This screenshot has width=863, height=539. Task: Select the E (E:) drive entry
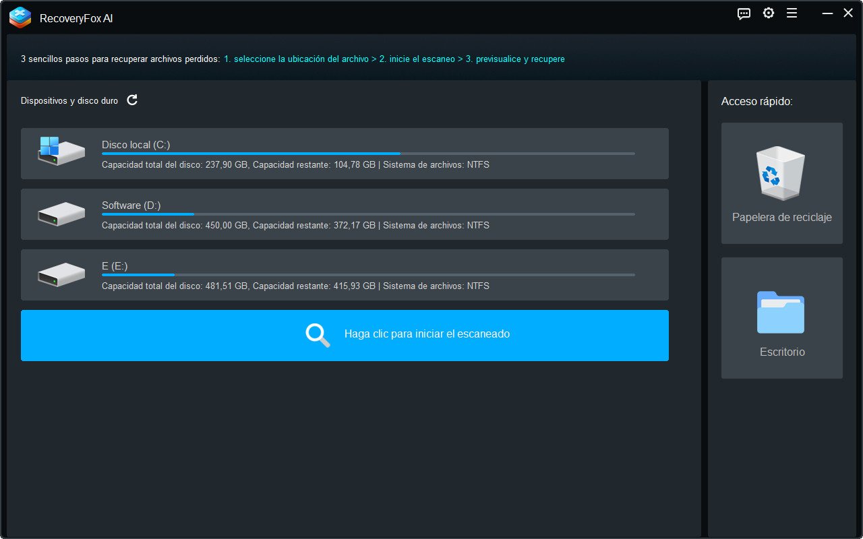tap(345, 275)
